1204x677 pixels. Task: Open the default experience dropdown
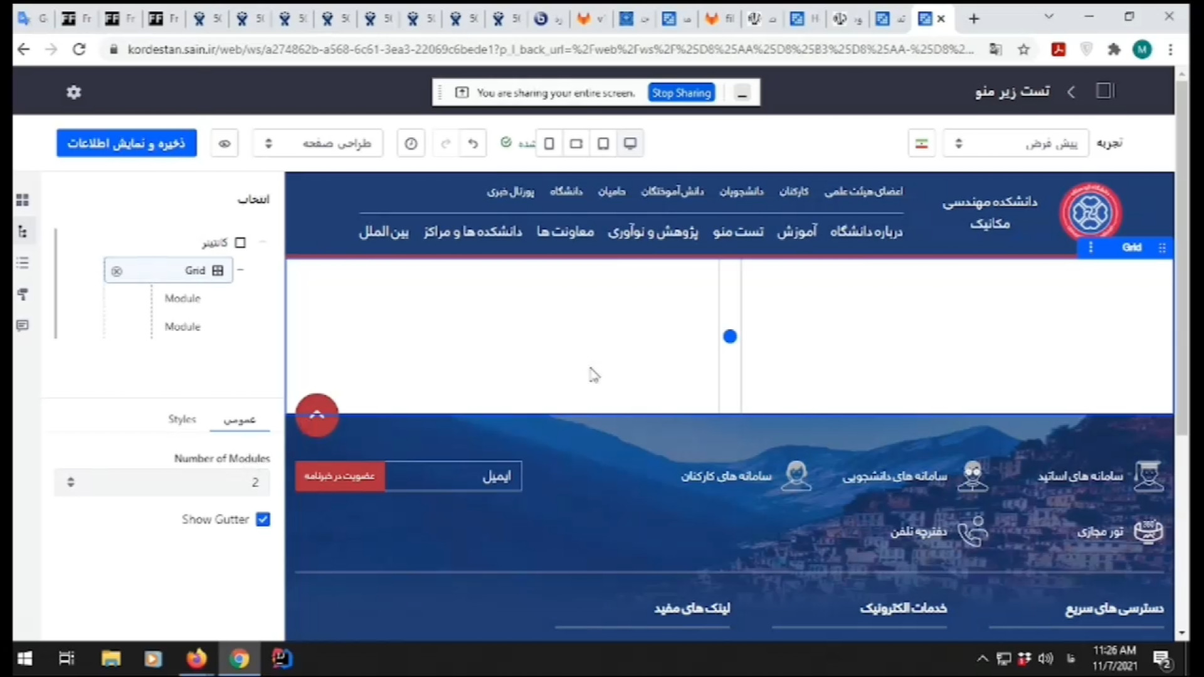tap(1016, 144)
